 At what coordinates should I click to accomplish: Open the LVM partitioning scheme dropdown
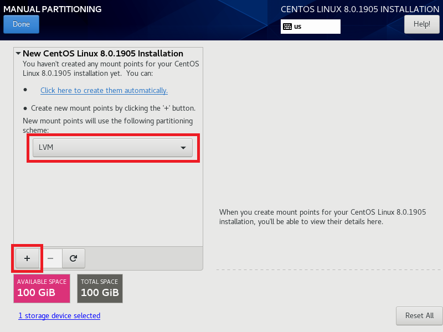pyautogui.click(x=112, y=148)
